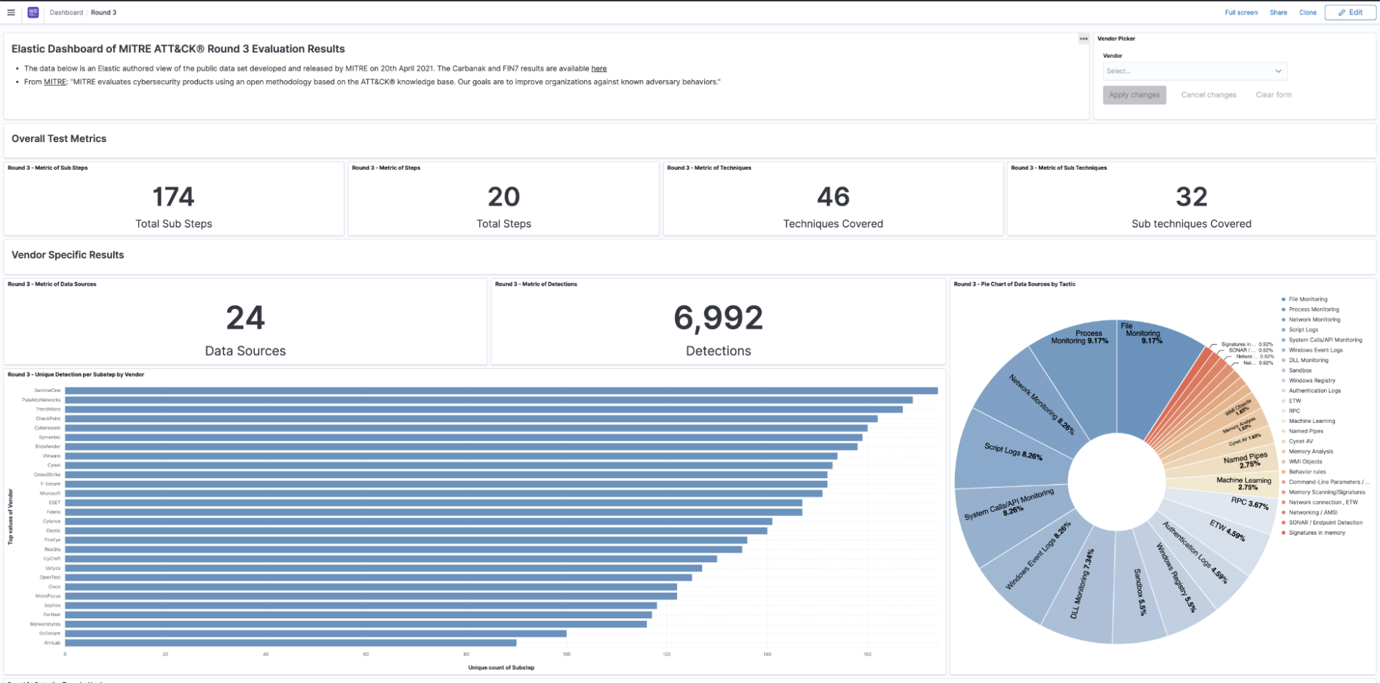
Task: Click the 24 Data Sources metric
Action: tap(245, 330)
